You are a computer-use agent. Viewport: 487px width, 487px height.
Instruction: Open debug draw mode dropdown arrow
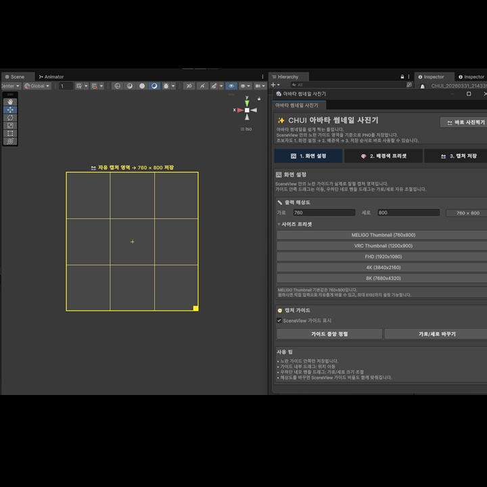click(x=173, y=86)
